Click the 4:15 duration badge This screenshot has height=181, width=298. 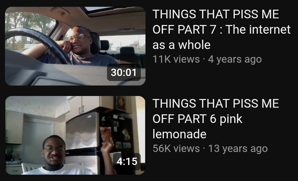(x=127, y=161)
